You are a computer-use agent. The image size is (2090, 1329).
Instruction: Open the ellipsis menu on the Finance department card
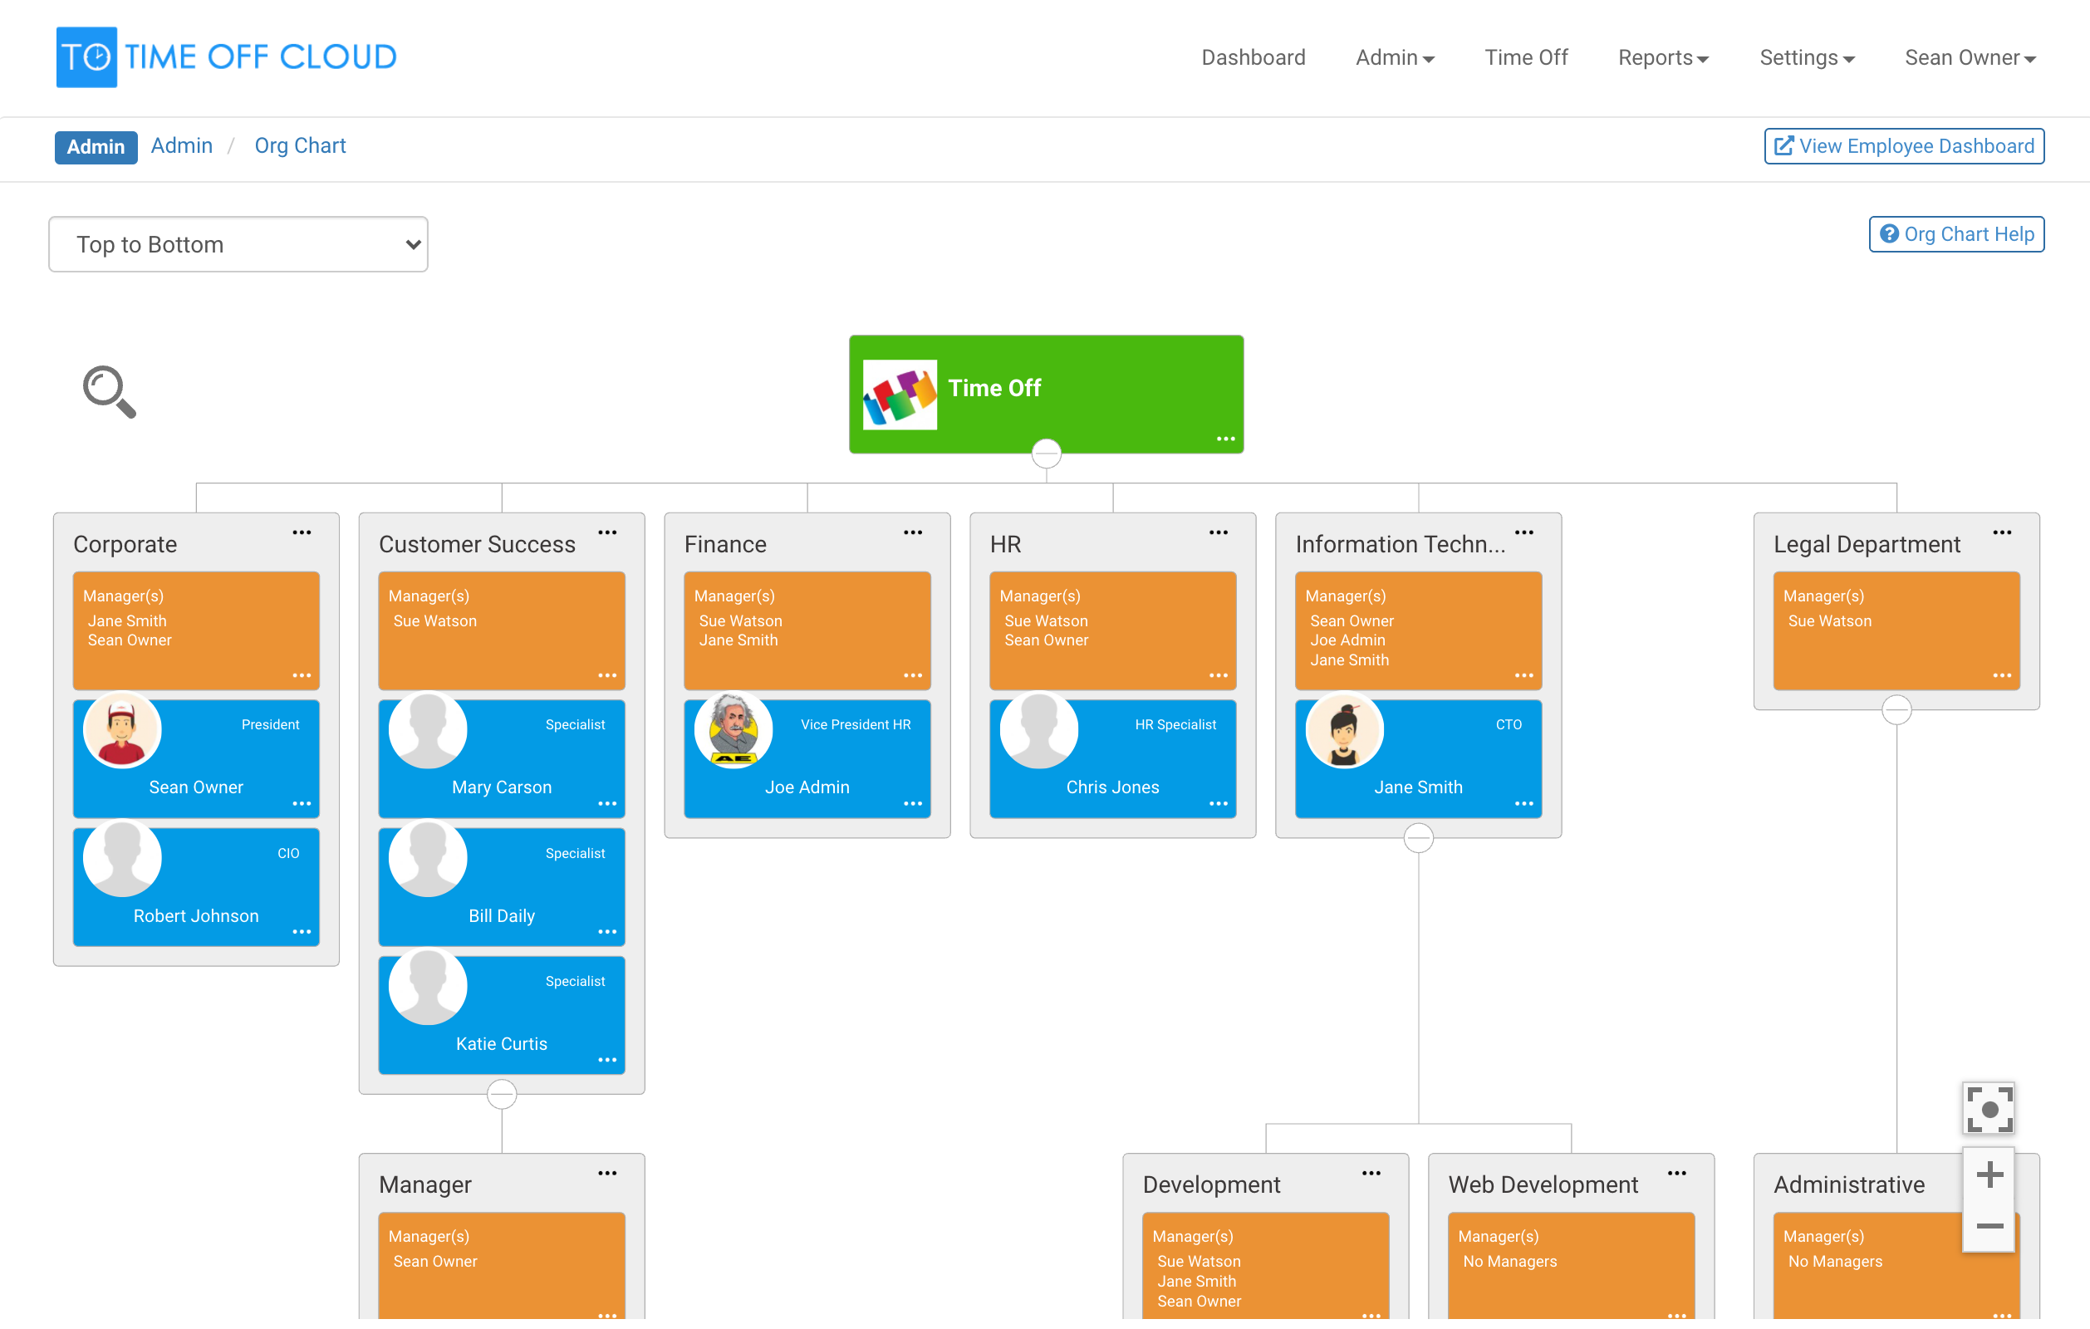pos(912,532)
